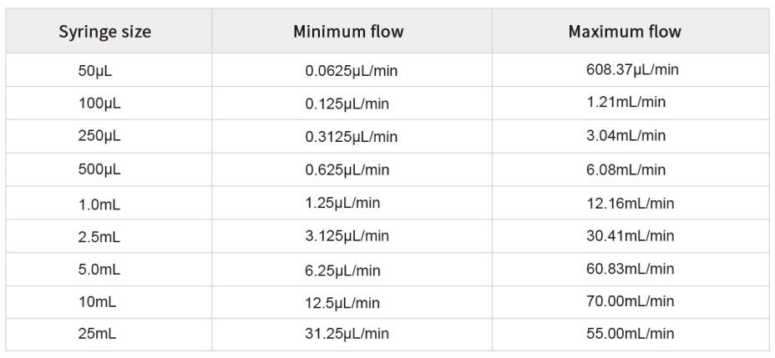Select the 50µL syringe size cell

tap(95, 72)
